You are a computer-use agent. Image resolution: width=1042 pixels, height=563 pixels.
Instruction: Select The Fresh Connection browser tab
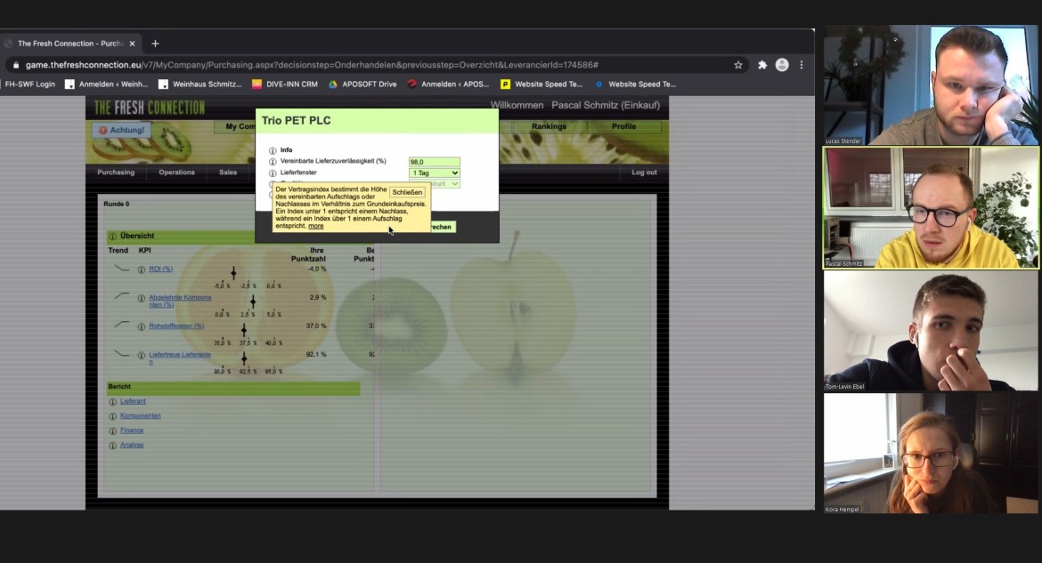pos(69,44)
